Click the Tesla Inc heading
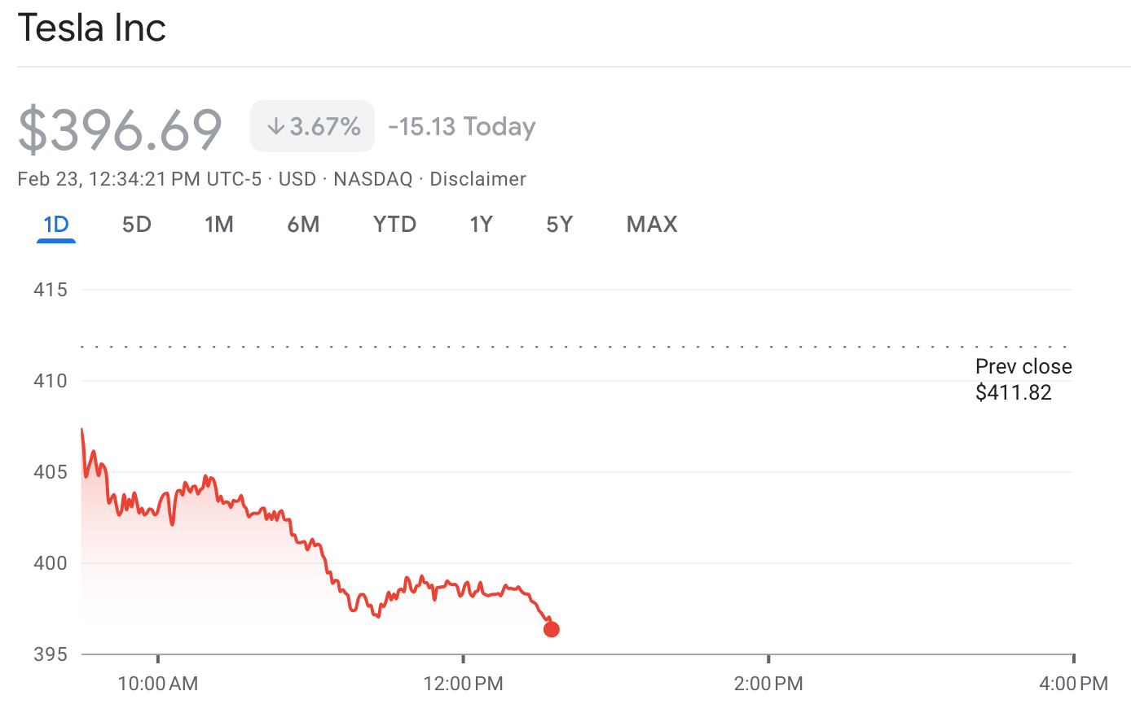1131x713 pixels. point(91,28)
